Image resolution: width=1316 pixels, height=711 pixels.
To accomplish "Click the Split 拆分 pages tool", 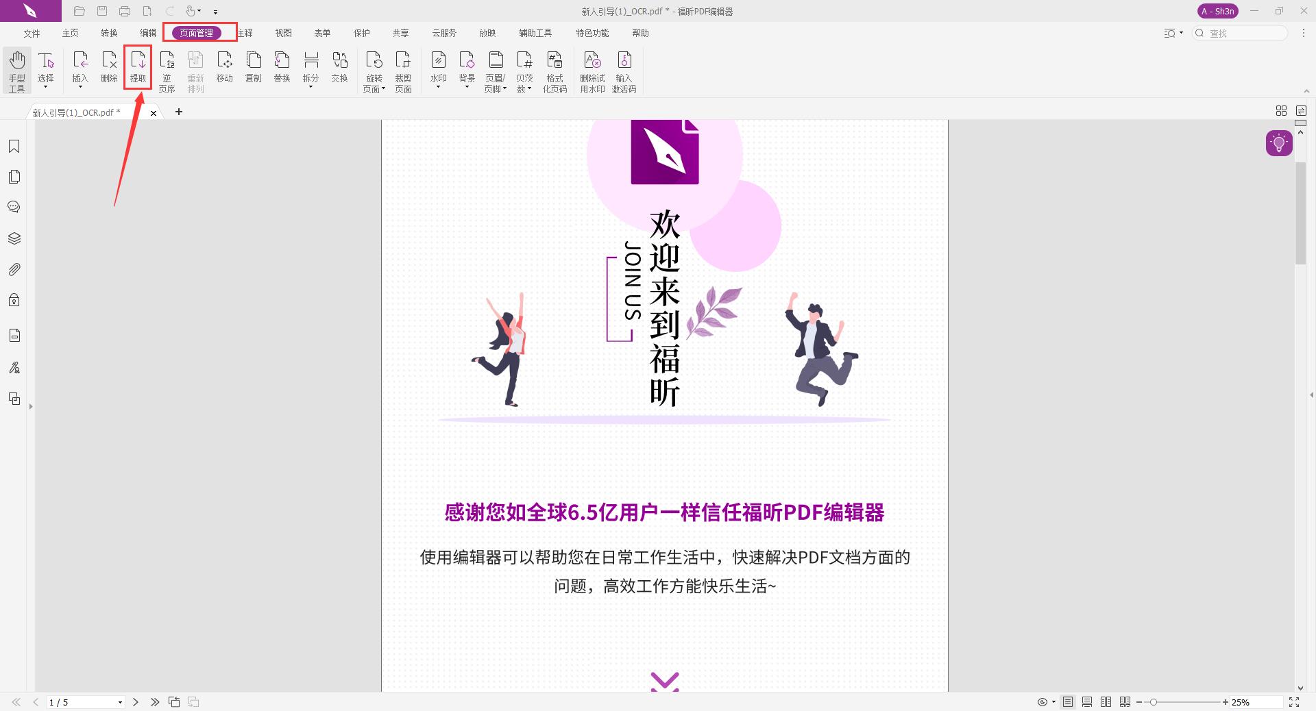I will point(310,67).
